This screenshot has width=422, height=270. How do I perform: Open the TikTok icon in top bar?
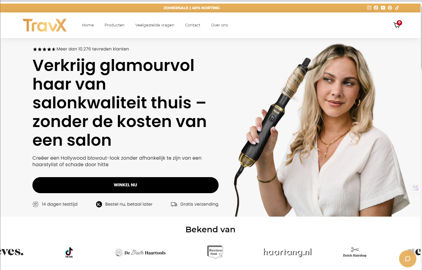pos(397,8)
